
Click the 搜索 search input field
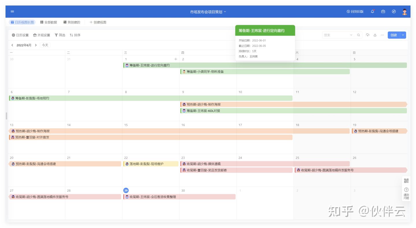click(x=335, y=35)
